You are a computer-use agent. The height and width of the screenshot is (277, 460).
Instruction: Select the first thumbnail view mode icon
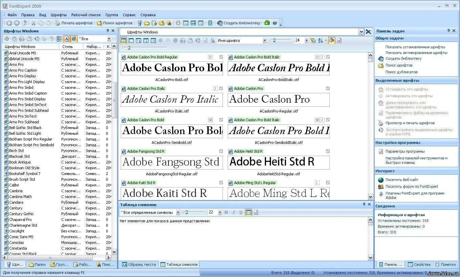[124, 41]
